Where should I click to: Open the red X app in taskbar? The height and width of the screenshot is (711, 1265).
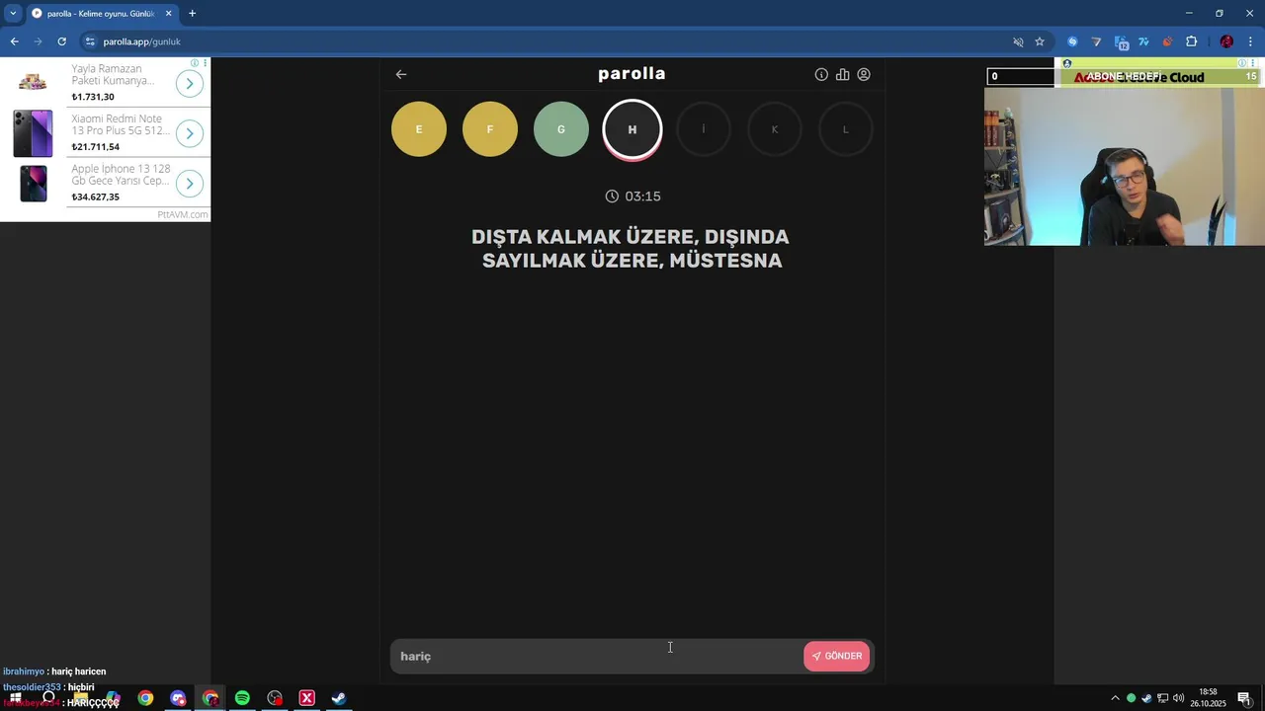306,698
